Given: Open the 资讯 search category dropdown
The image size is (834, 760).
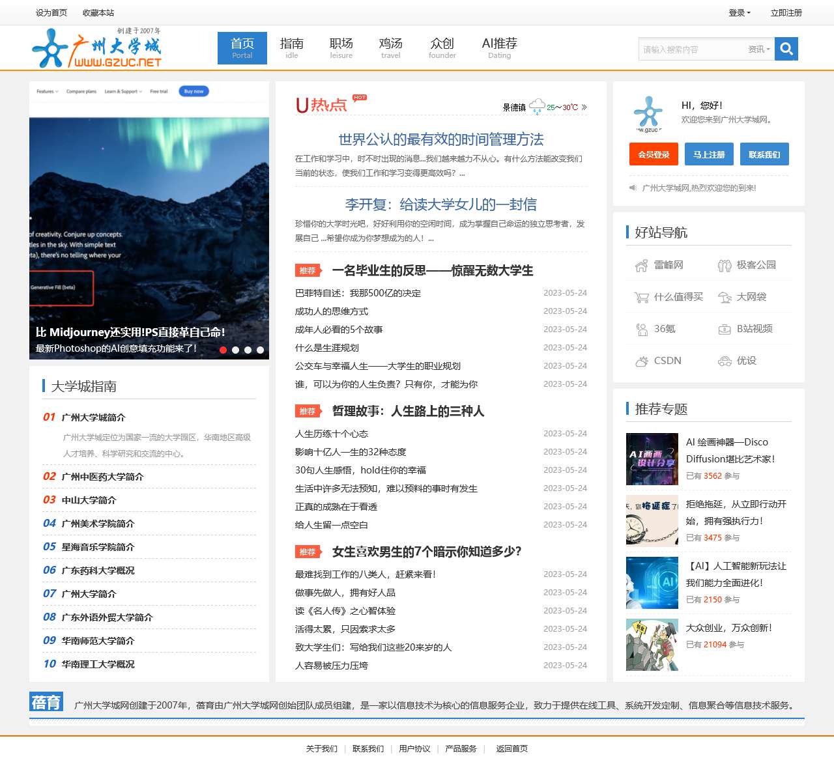Looking at the screenshot, I should point(758,48).
